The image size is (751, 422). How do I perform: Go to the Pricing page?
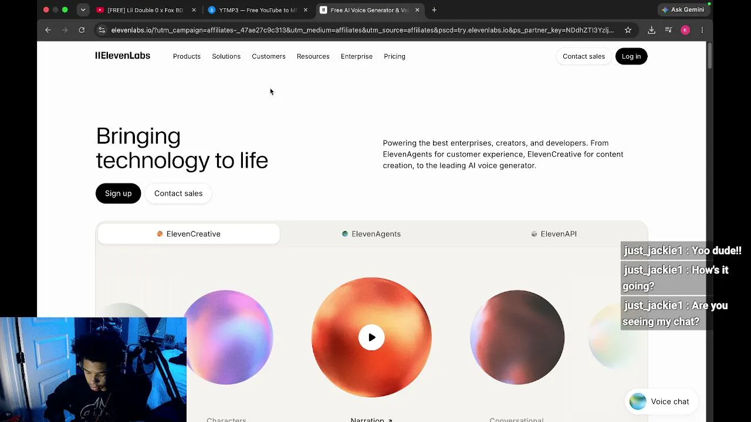(394, 56)
